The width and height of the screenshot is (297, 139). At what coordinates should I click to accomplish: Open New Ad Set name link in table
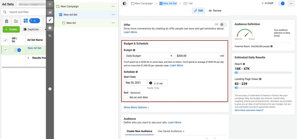pos(35,48)
